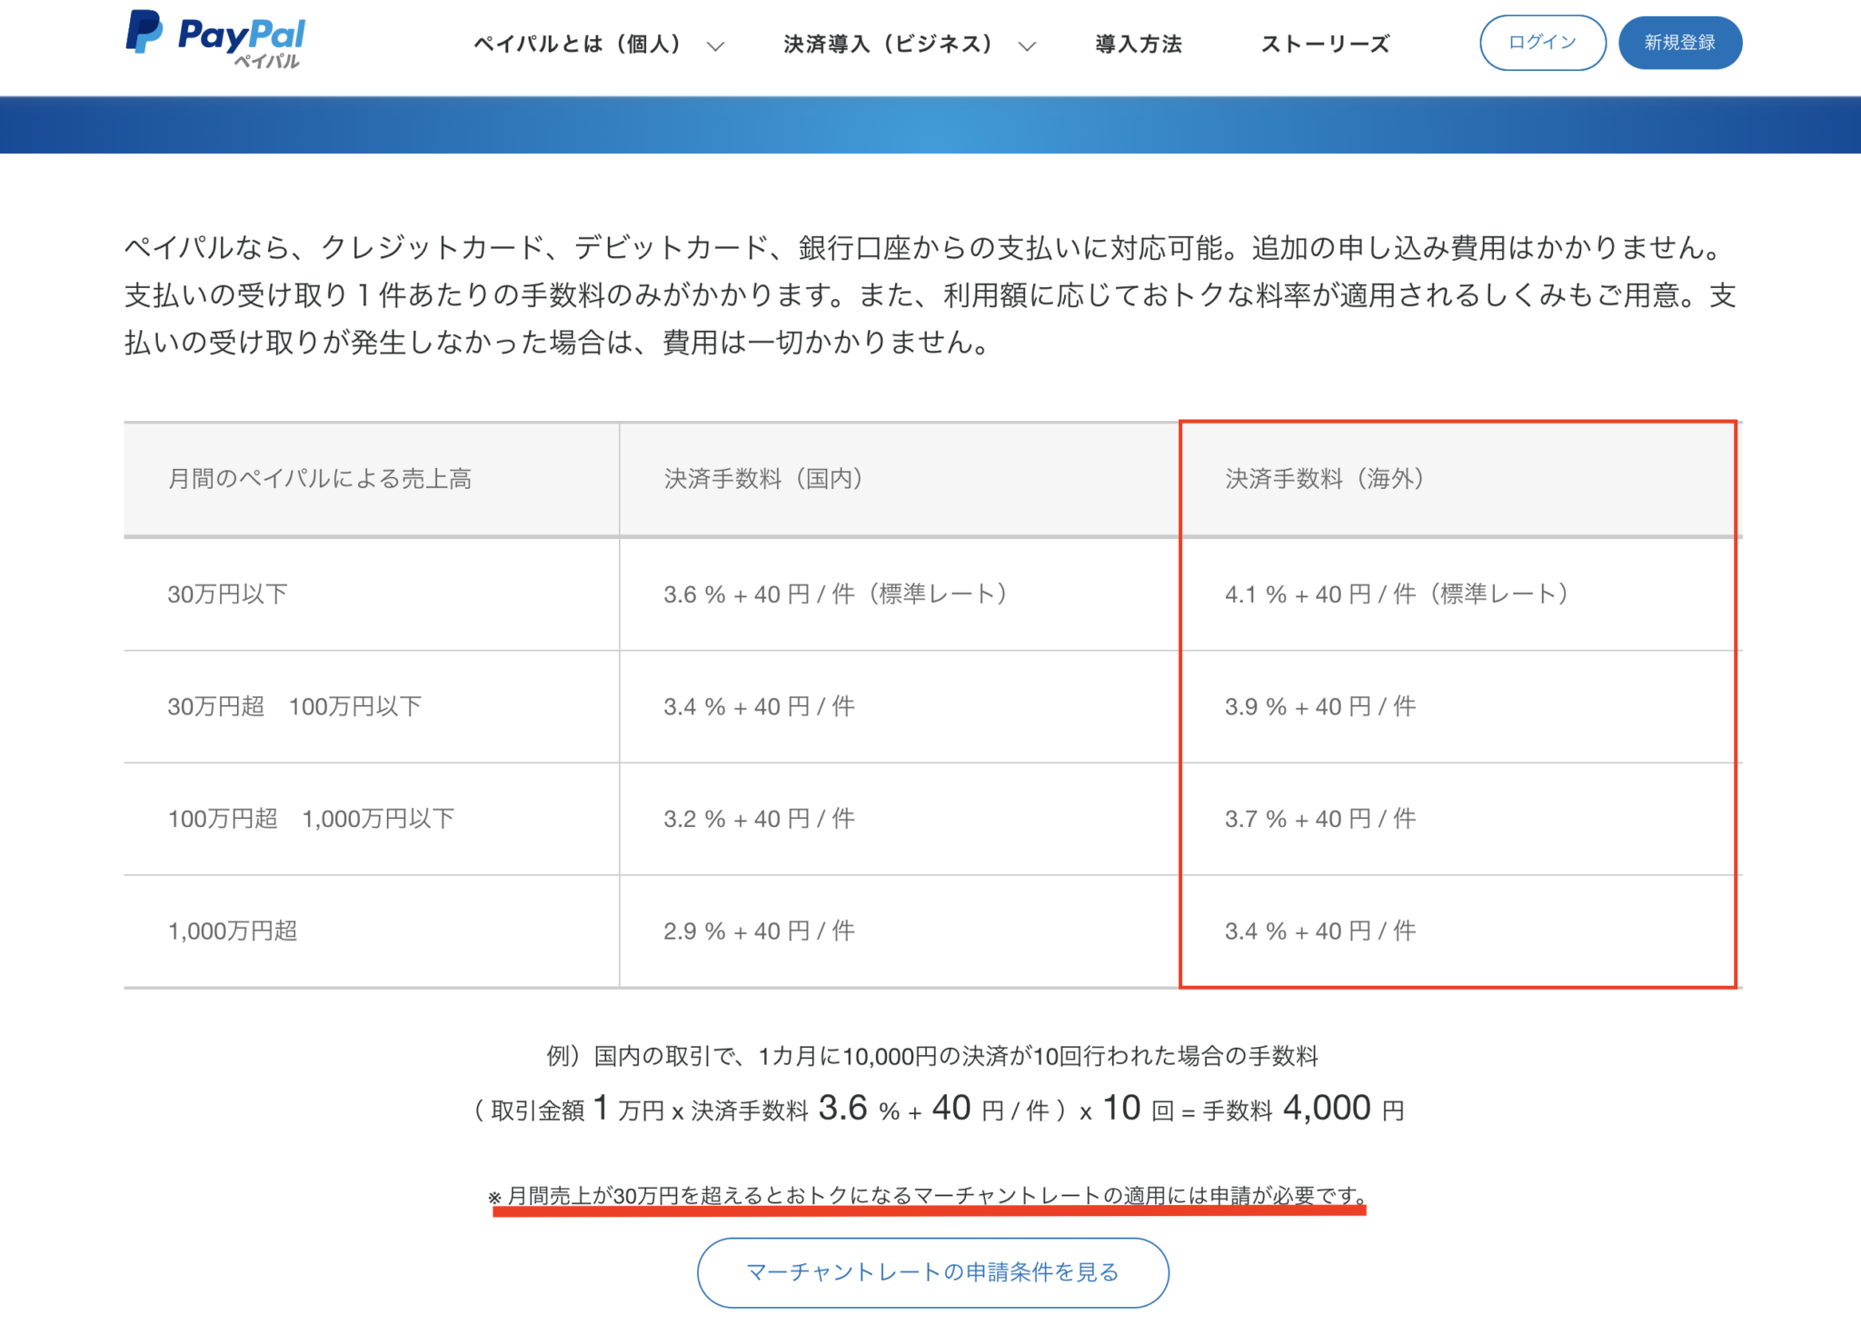Screen dimensions: 1861x1335
Task: Click the underlined マーチャントレート application note
Action: tap(929, 1196)
